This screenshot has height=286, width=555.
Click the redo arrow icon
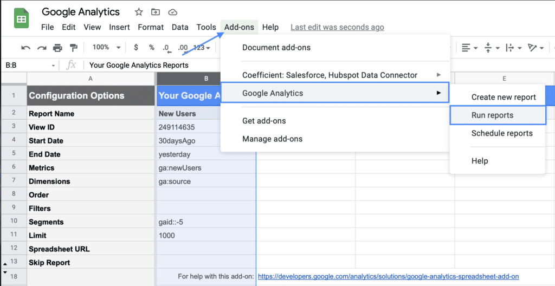(x=42, y=48)
